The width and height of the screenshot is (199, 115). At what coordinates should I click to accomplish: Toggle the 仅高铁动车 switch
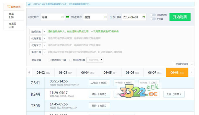[153, 15]
